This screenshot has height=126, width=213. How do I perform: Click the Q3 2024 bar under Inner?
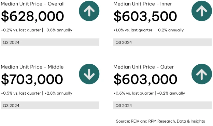[x=162, y=42]
